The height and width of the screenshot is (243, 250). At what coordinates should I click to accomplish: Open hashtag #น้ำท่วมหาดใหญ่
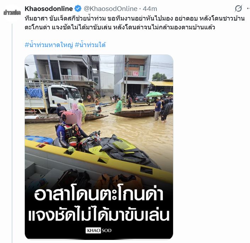(x=49, y=45)
